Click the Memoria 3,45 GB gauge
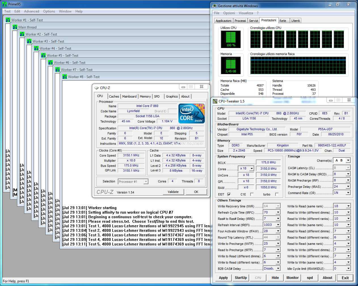Image resolution: width=358 pixels, height=286 pixels. [x=231, y=65]
